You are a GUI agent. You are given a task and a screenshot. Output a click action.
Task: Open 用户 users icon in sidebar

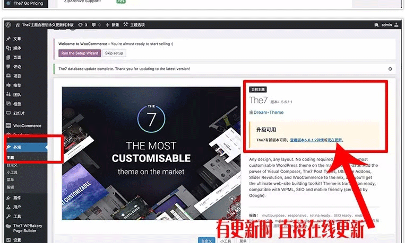point(8,207)
